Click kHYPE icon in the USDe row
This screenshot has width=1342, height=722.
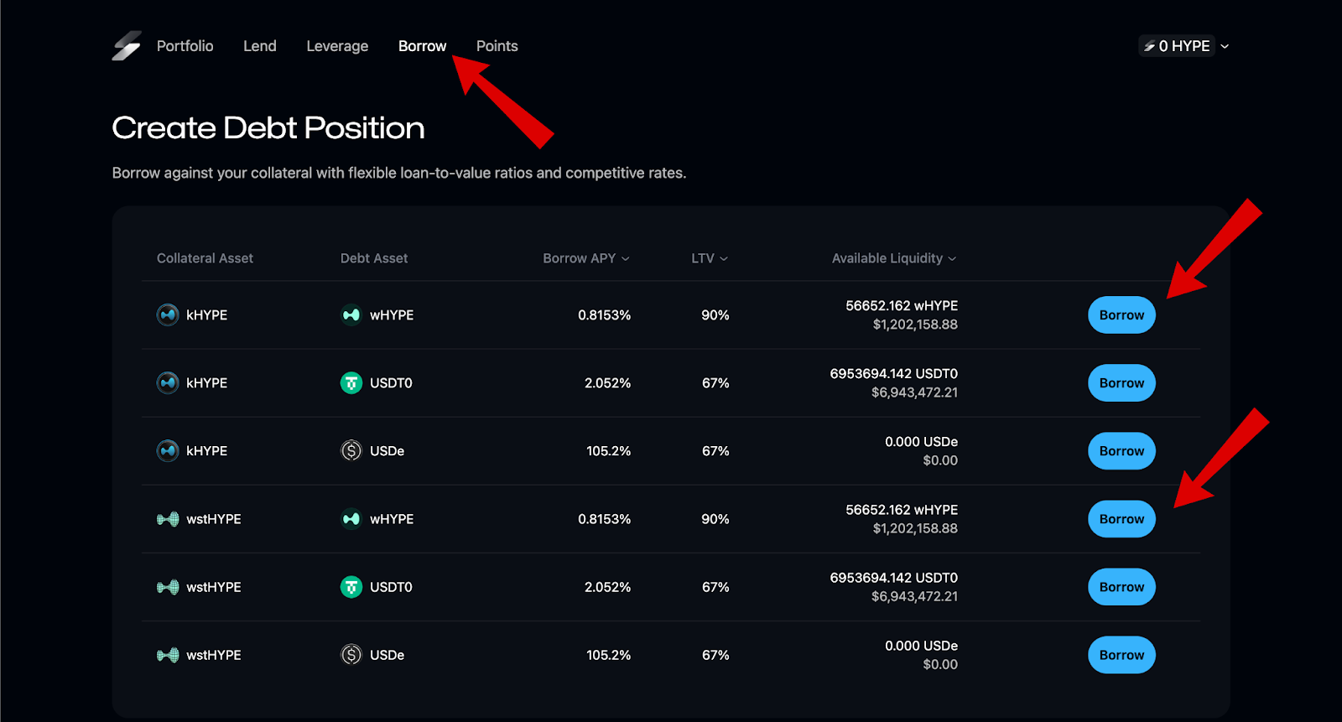click(x=168, y=451)
